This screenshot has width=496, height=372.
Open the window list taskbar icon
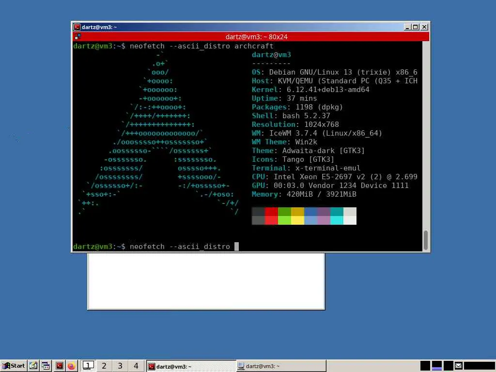tap(46, 366)
